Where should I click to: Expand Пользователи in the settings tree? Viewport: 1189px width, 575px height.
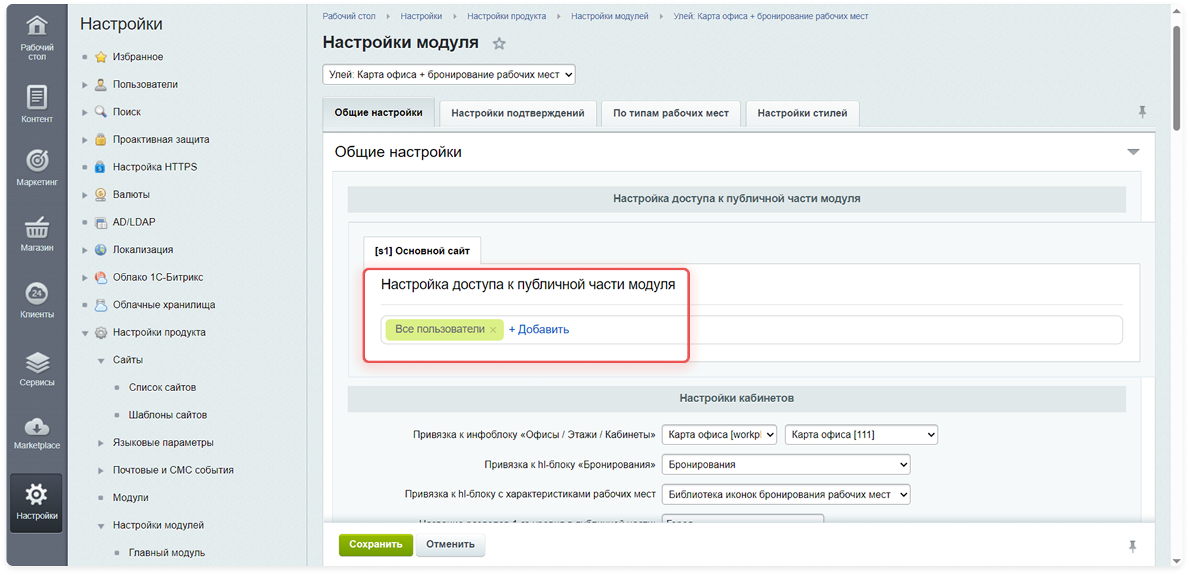tap(84, 84)
